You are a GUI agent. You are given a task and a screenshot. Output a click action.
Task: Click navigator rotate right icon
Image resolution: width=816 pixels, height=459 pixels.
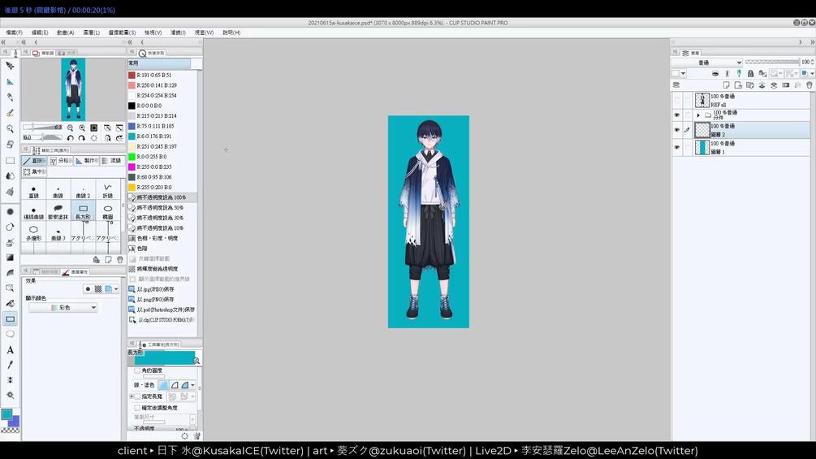82,138
